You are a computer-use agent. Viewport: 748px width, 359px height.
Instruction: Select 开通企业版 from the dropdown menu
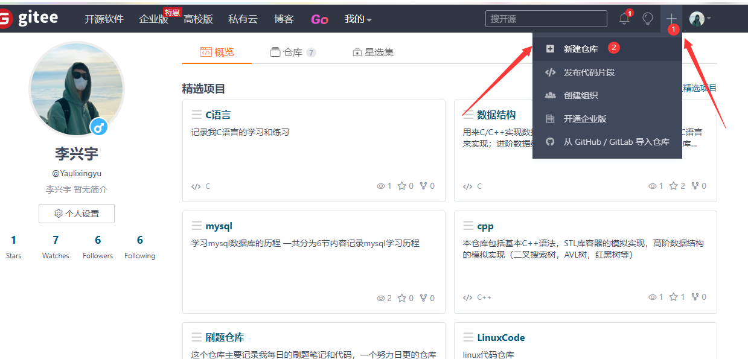point(607,119)
